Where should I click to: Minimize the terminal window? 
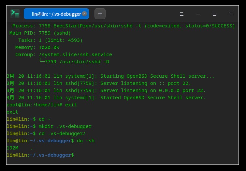pyautogui.click(x=198, y=14)
